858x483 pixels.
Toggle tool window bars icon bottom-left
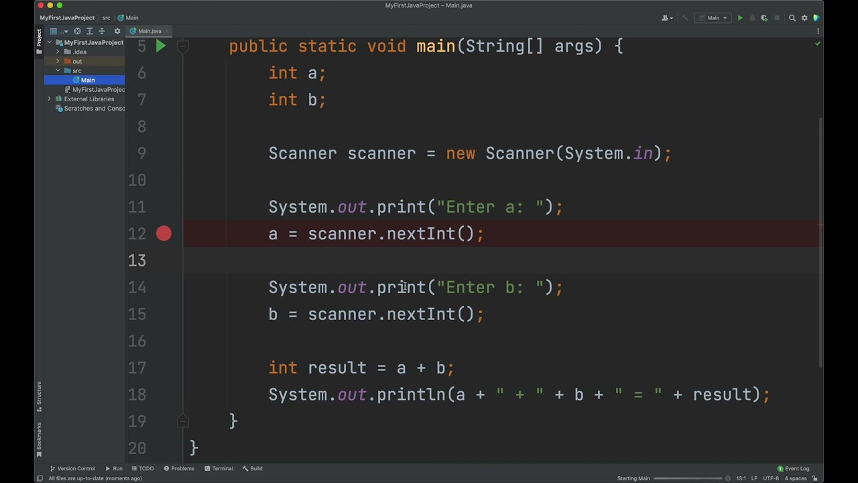click(x=40, y=478)
